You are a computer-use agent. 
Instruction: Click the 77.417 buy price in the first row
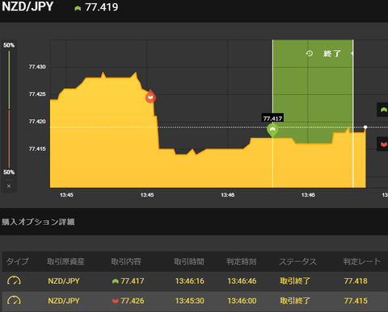pyautogui.click(x=133, y=281)
